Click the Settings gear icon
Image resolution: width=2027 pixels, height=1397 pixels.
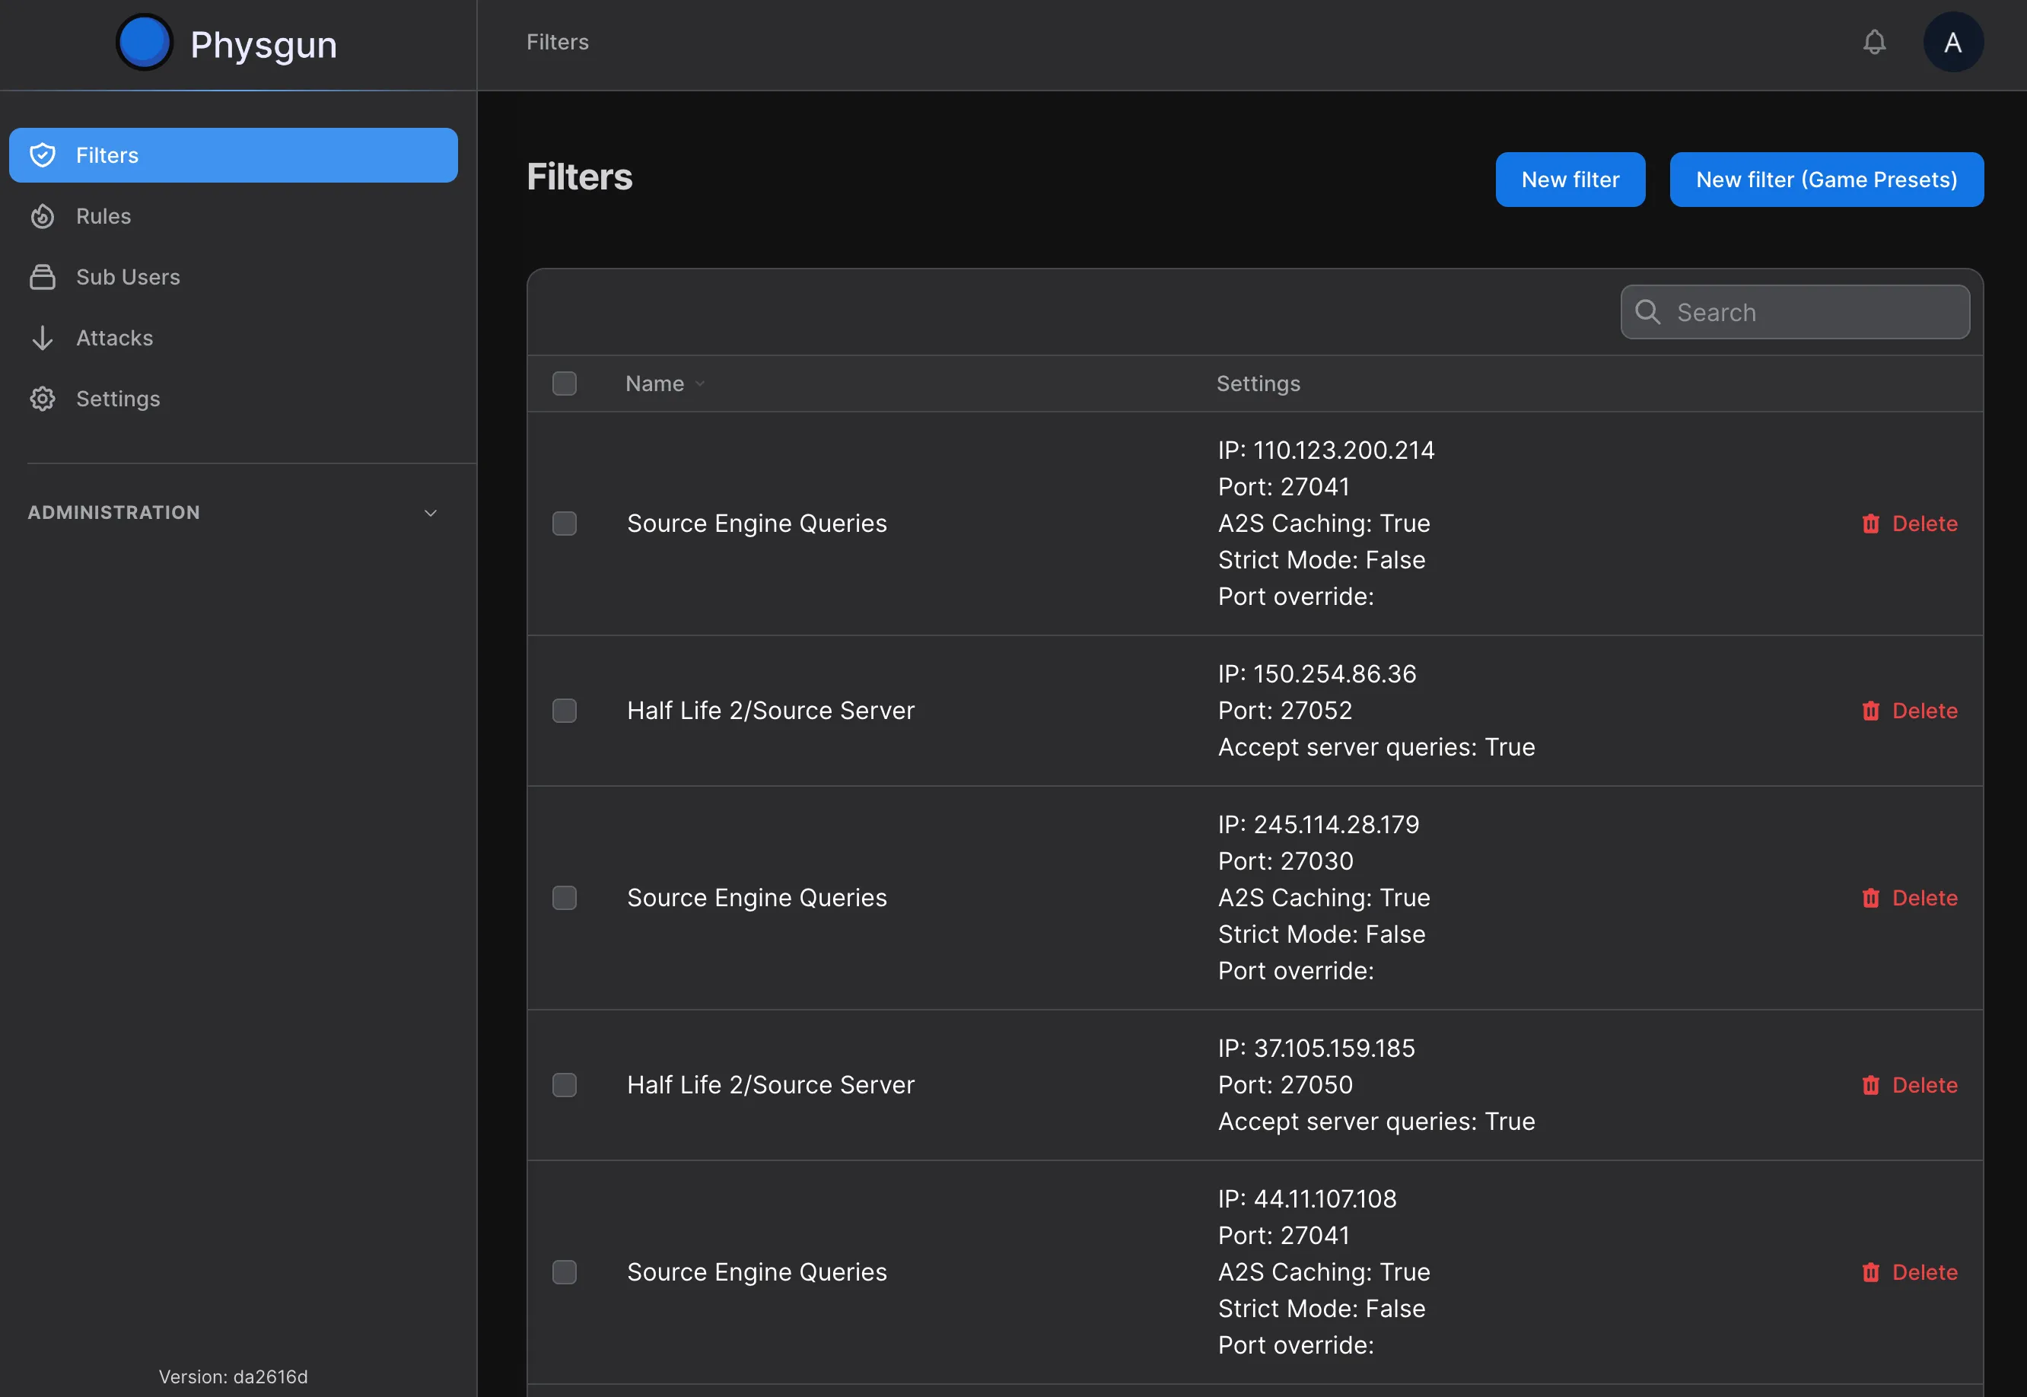coord(43,398)
